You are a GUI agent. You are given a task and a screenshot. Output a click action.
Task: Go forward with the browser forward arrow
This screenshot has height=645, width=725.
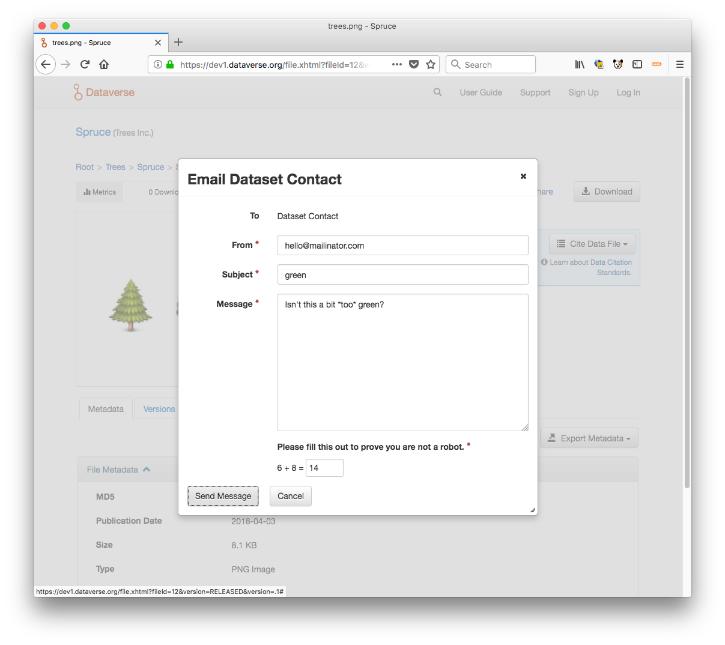point(65,64)
